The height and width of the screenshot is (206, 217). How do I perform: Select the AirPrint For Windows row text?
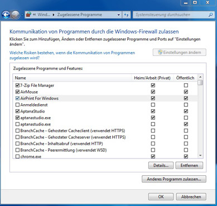click(x=40, y=99)
